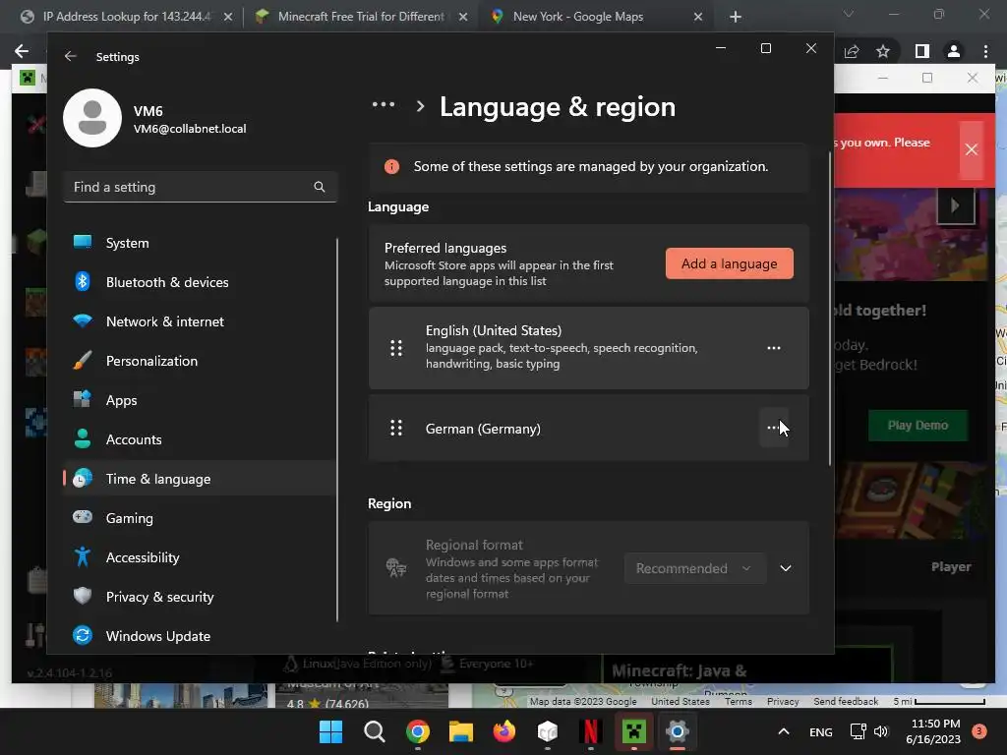Grab the drag handle of English (United States)
This screenshot has width=1007, height=755.
tap(396, 348)
